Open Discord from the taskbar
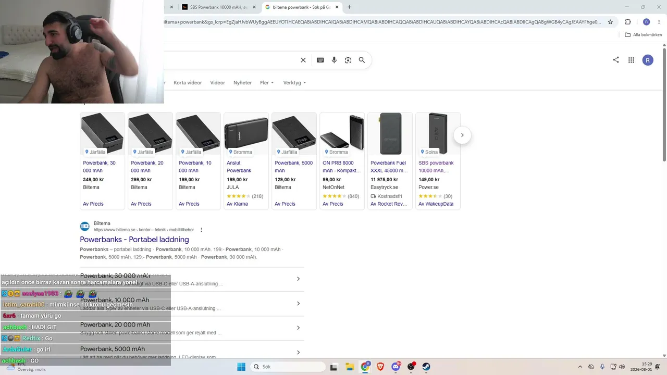 pyautogui.click(x=396, y=367)
